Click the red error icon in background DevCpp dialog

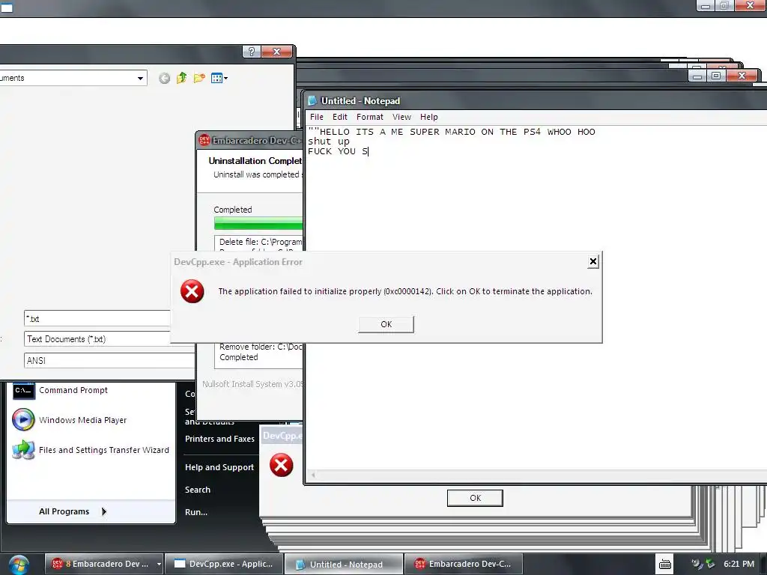[282, 464]
